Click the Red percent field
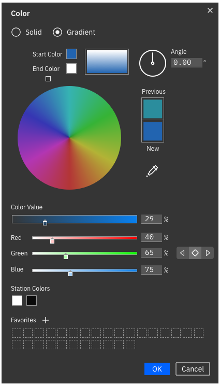Viewport: 220px width, 385px height. [152, 237]
